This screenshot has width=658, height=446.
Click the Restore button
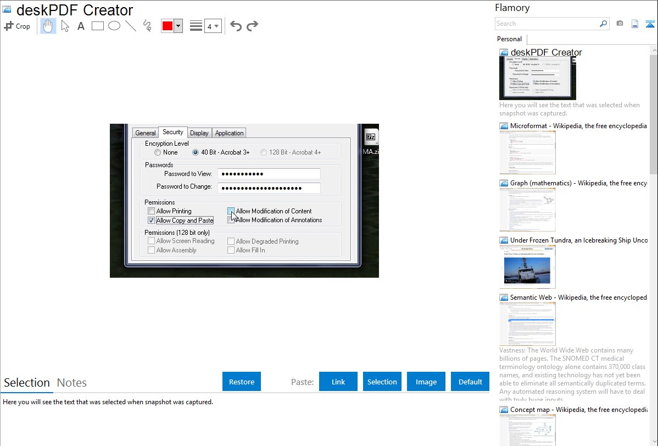tap(242, 382)
